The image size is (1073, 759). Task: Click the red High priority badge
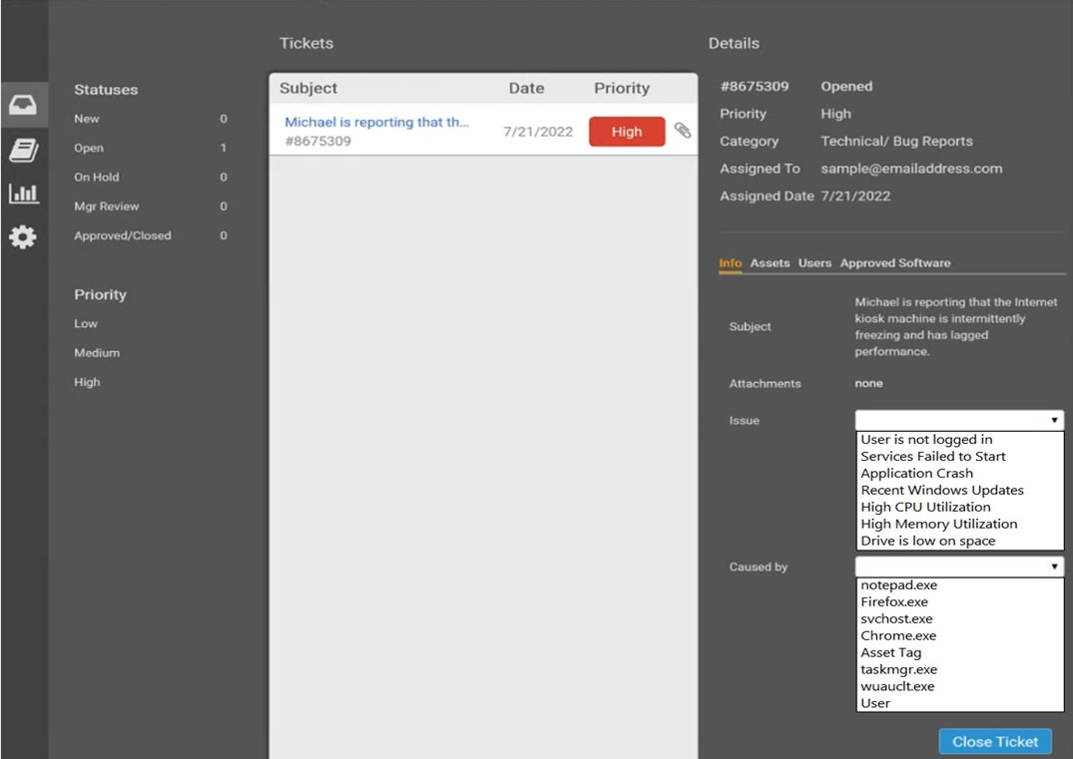627,132
